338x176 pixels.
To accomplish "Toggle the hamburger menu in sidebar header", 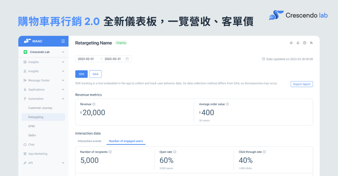I will [x=63, y=41].
